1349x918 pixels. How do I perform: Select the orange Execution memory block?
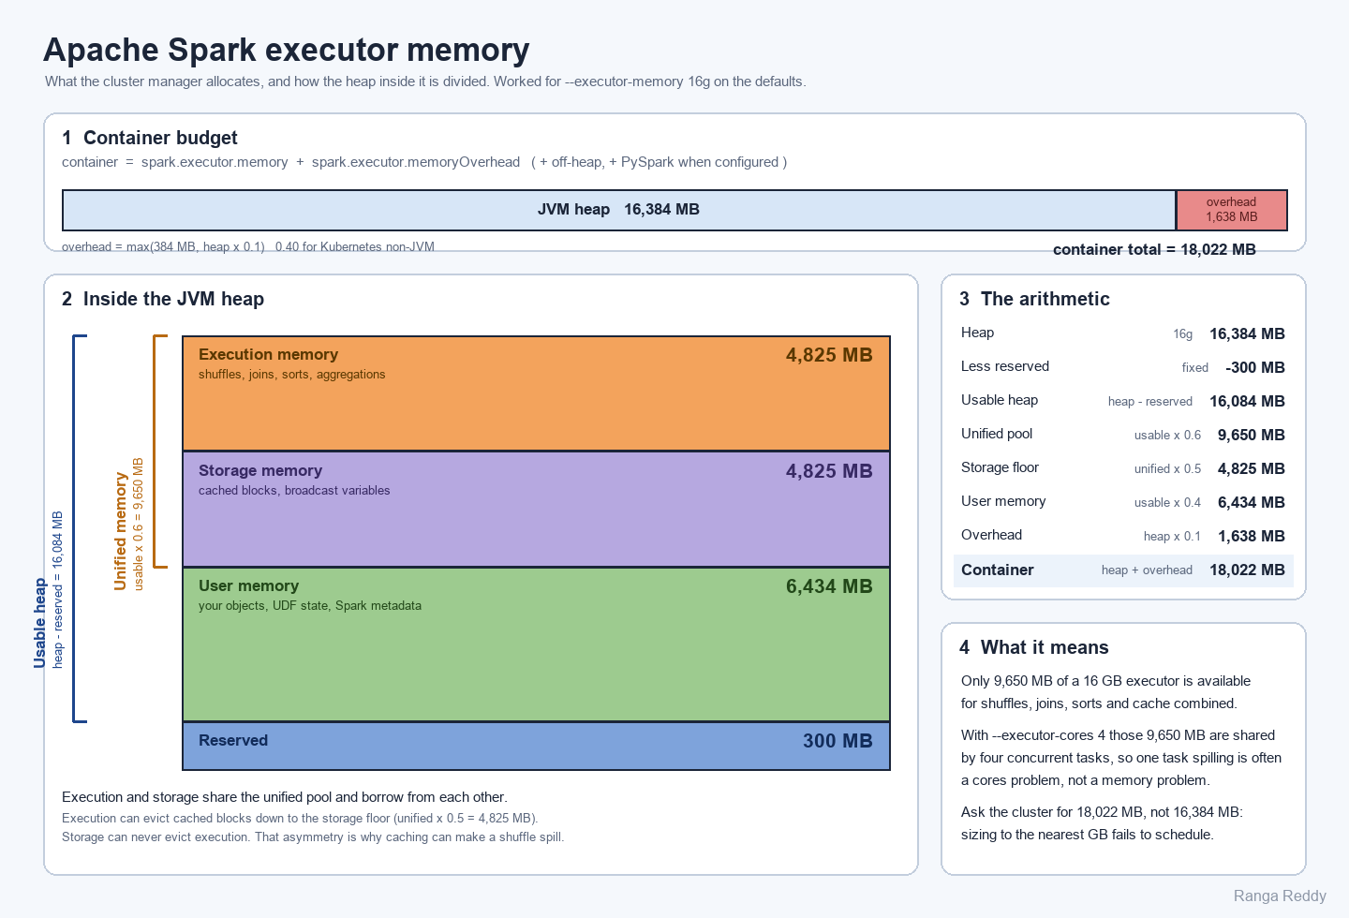pyautogui.click(x=536, y=393)
